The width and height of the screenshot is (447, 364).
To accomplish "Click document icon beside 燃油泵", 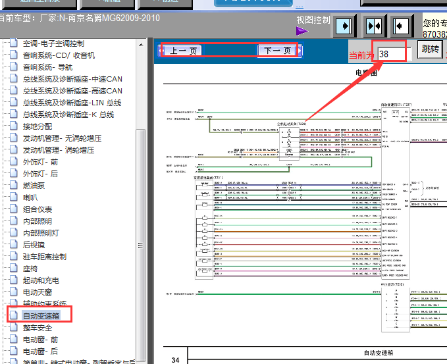I will tap(13, 185).
